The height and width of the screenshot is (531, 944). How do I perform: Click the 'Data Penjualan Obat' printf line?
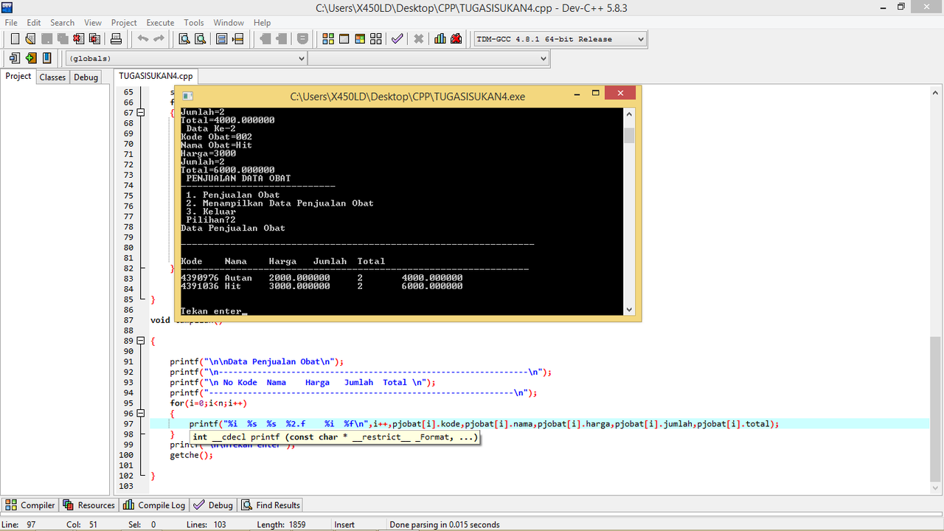click(x=257, y=362)
